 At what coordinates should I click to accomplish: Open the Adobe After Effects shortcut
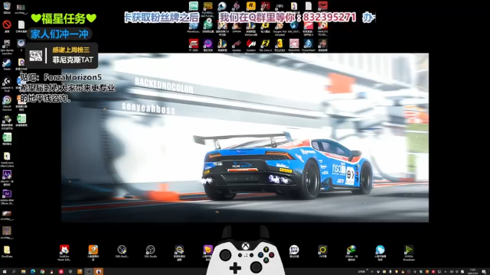point(7,197)
